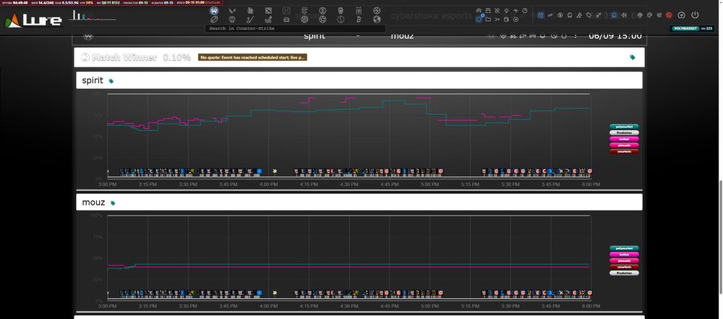723x319 pixels.
Task: Click the Match Winner heading
Action: (124, 57)
